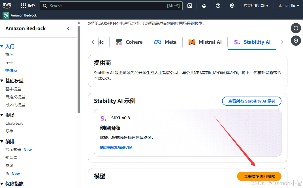Viewport: 303px width, 188px height.
Task: Open the CloudShell terminal icon
Action: point(190,6)
